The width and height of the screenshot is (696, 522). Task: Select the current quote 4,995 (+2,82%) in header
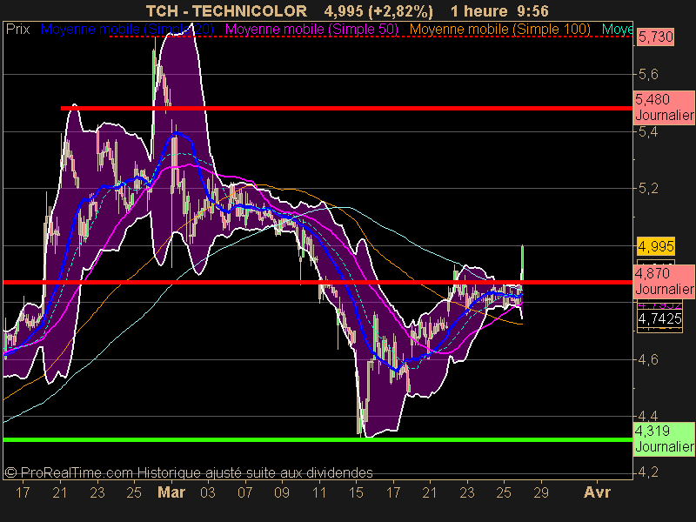(378, 11)
